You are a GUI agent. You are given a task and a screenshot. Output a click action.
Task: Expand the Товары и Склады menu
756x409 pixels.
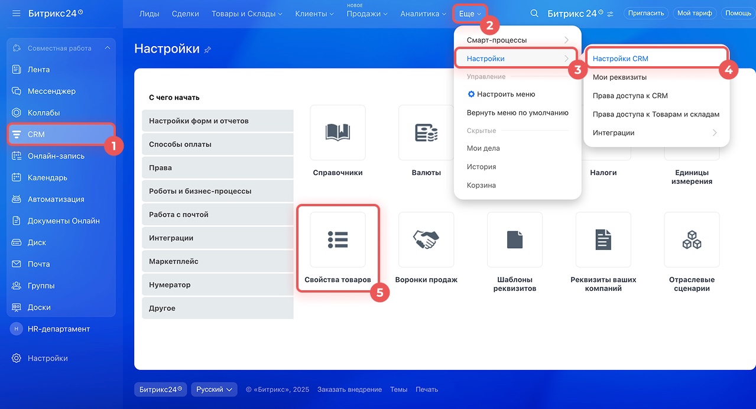click(x=246, y=14)
